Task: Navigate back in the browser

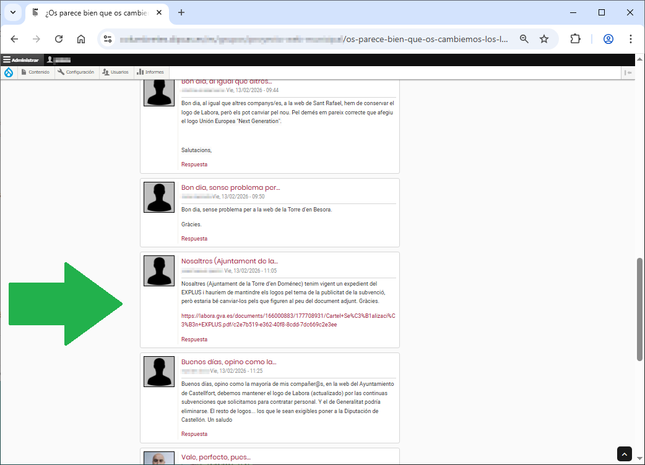Action: (x=14, y=38)
